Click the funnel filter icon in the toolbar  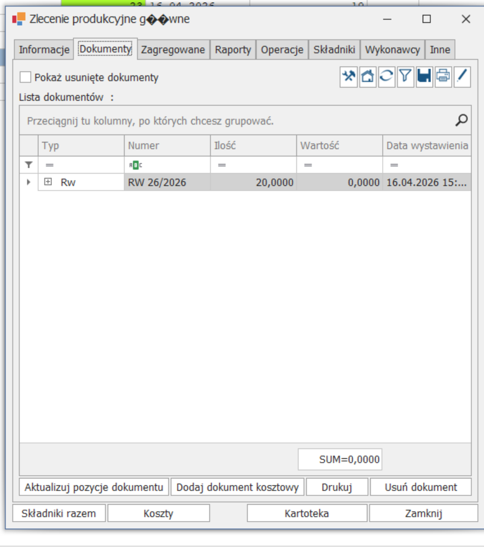pyautogui.click(x=405, y=76)
